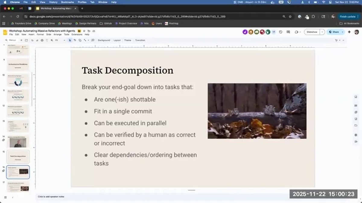
Task: Open the Google Calendar pinned tab
Action: [30, 8]
